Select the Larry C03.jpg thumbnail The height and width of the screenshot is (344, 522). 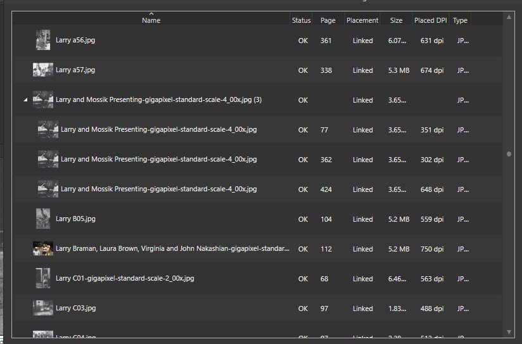tap(43, 308)
